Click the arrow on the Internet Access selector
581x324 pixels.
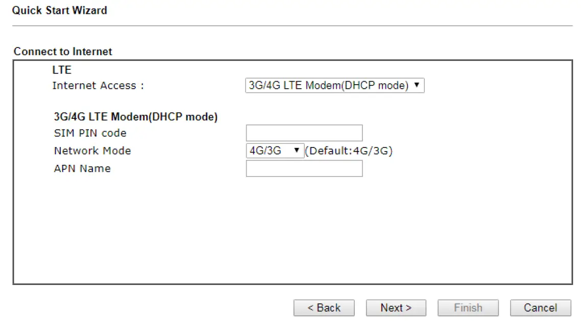[x=417, y=86]
